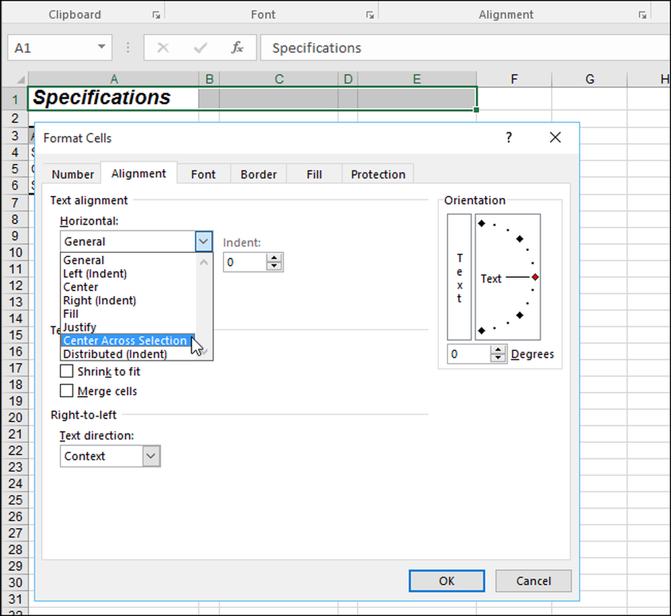Select column C header
Image resolution: width=671 pixels, height=616 pixels.
pyautogui.click(x=278, y=79)
